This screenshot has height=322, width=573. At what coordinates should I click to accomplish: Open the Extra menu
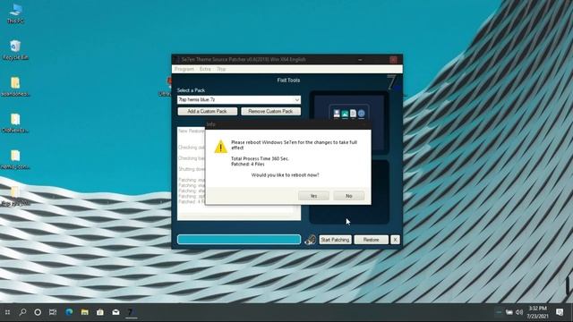[205, 69]
